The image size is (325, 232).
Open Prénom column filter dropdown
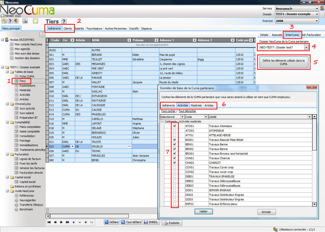coord(157,40)
